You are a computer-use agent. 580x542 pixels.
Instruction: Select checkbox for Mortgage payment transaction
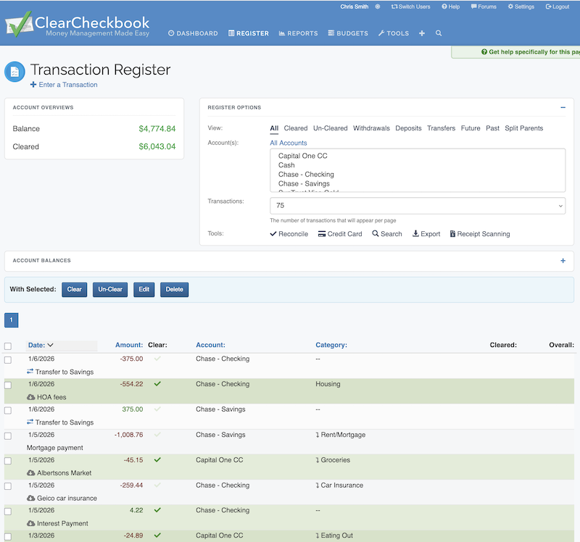point(8,436)
